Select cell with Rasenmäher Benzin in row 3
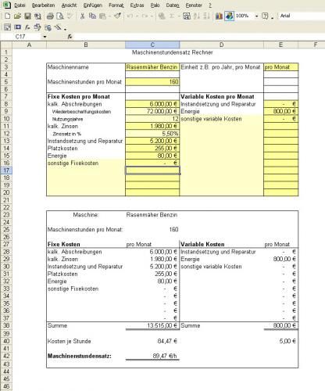 152,67
